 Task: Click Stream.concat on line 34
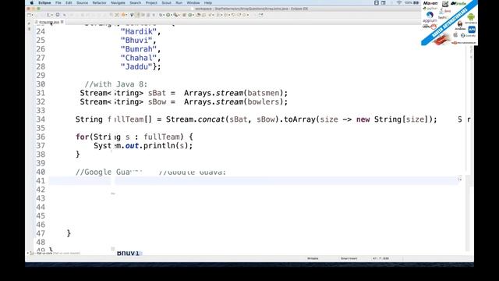click(x=196, y=119)
